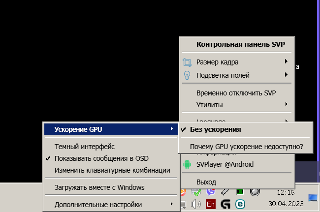
Task: Toggle the Показывать сообщения в OSD option
Action: 101,158
